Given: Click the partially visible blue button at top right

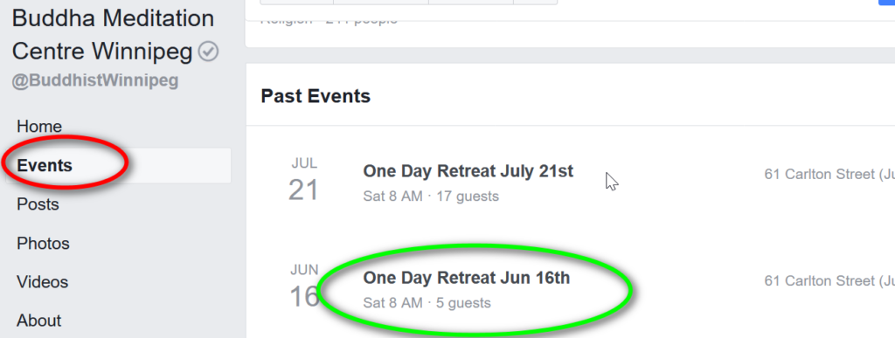Looking at the screenshot, I should [886, 3].
